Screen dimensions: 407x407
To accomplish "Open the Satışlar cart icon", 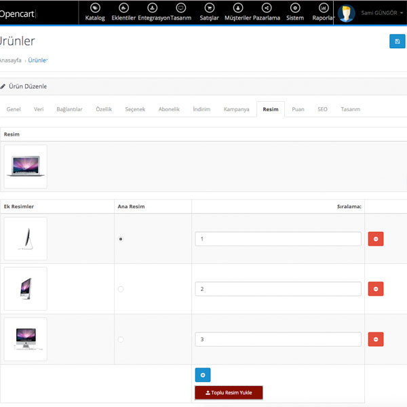I will [209, 8].
